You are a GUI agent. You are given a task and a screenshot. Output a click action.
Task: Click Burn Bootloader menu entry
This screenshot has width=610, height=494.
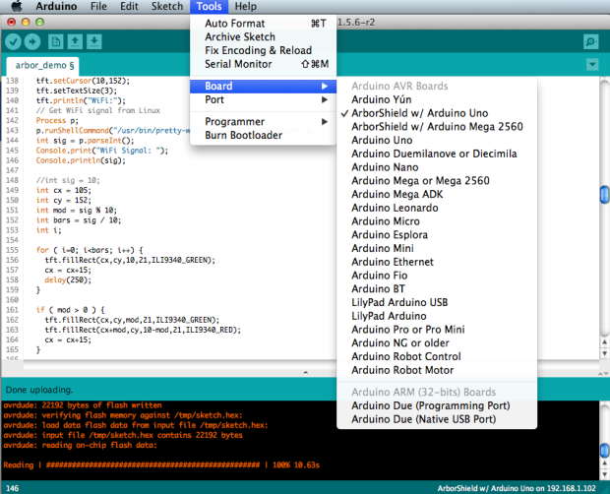244,135
